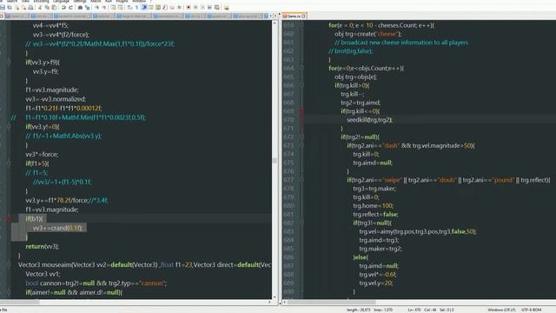Click line number 659 in right pane
This screenshot has width=556, height=313.
(x=288, y=25)
